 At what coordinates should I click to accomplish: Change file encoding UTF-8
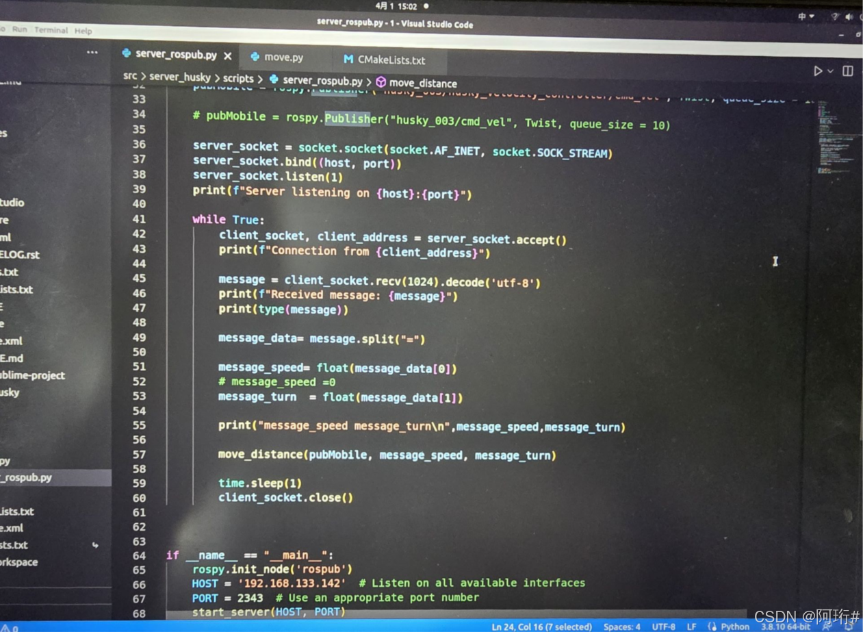663,626
